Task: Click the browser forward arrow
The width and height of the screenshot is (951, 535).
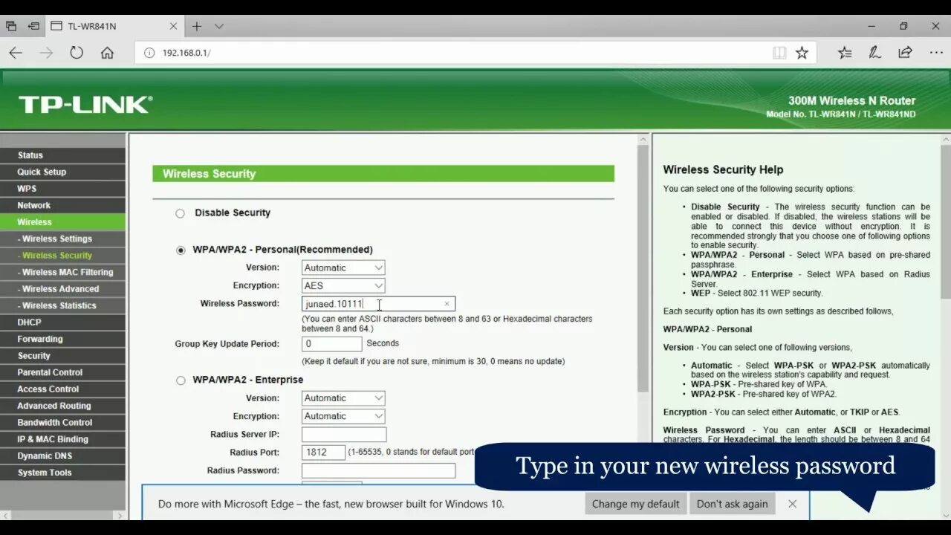Action: 46,53
